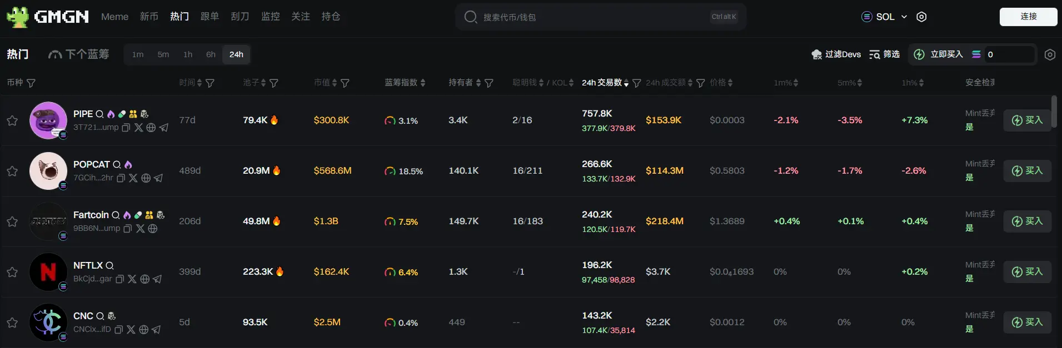Open Fartcoin's X (Twitter) profile icon
This screenshot has width=1062, height=348.
click(140, 229)
